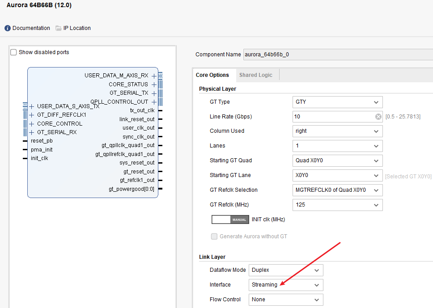Open the Dataflow Mode dropdown
Viewport: 433px width, 308px height.
tap(286, 270)
